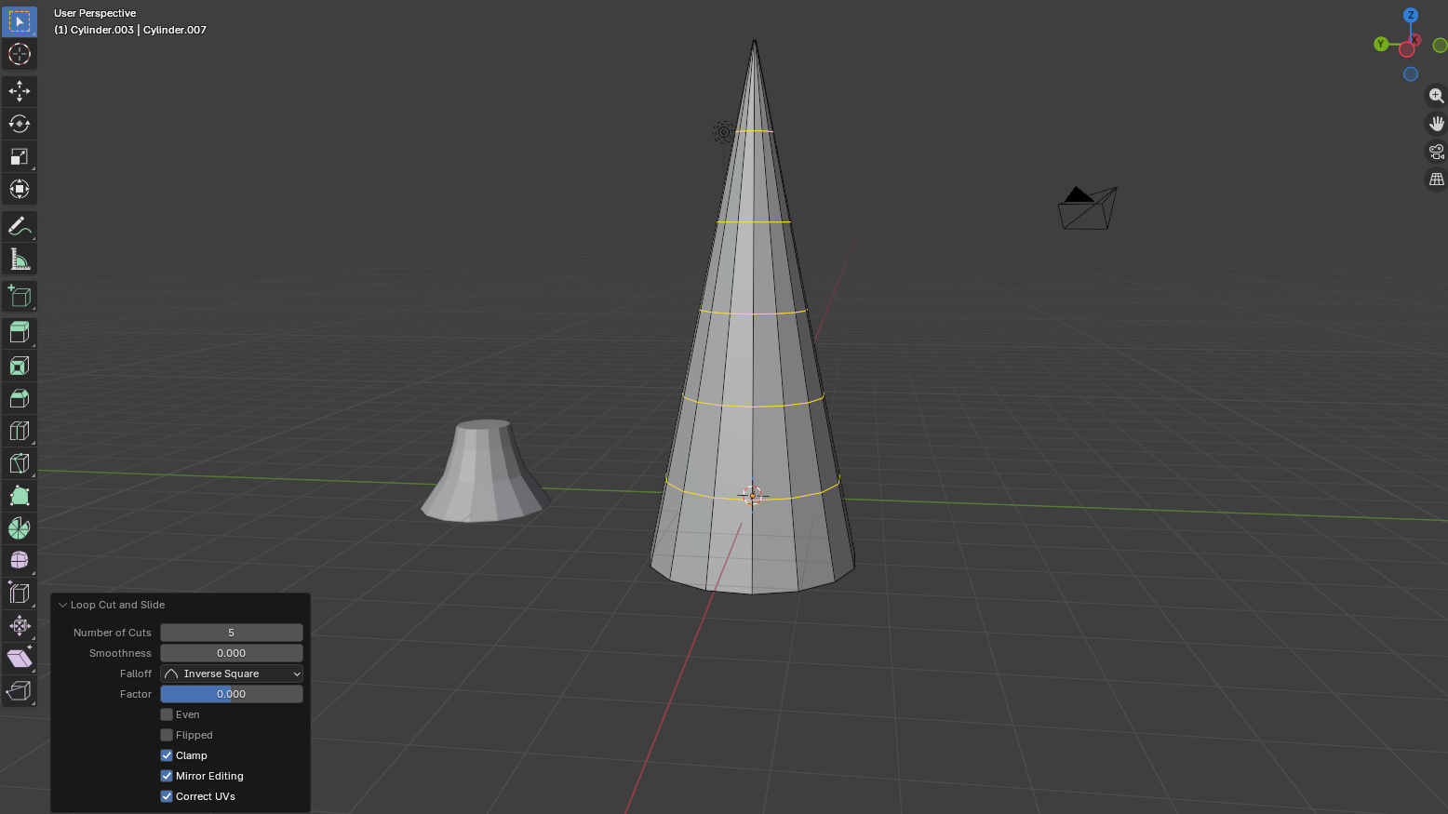This screenshot has height=814, width=1448.
Task: Pick the Spin tool
Action: coord(20,528)
